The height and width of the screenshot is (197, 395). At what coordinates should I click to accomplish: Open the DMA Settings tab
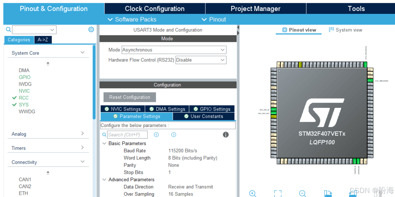[x=167, y=109]
